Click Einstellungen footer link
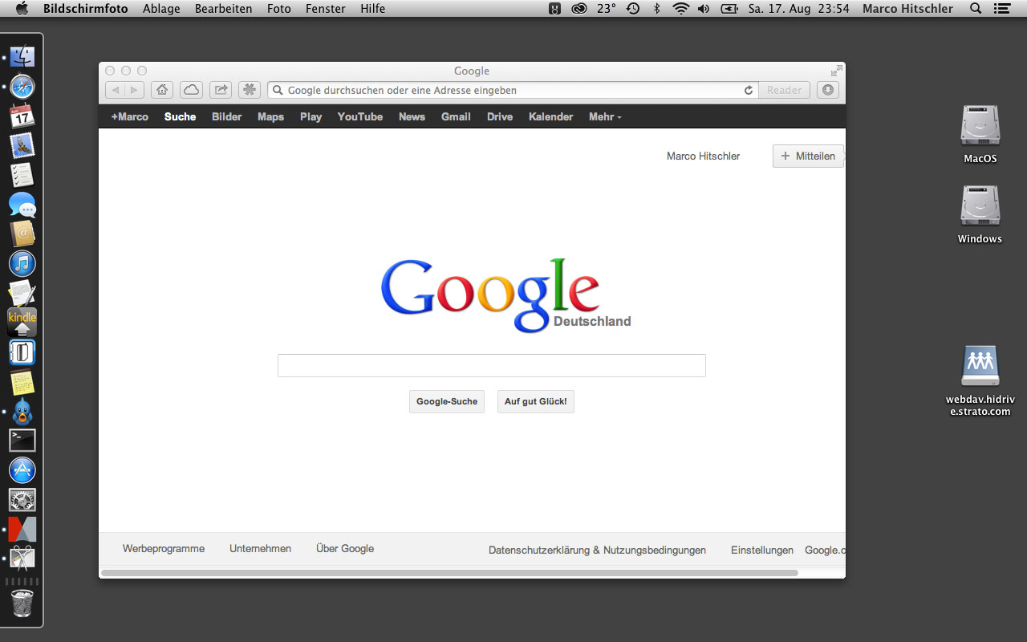The height and width of the screenshot is (642, 1027). pos(762,550)
